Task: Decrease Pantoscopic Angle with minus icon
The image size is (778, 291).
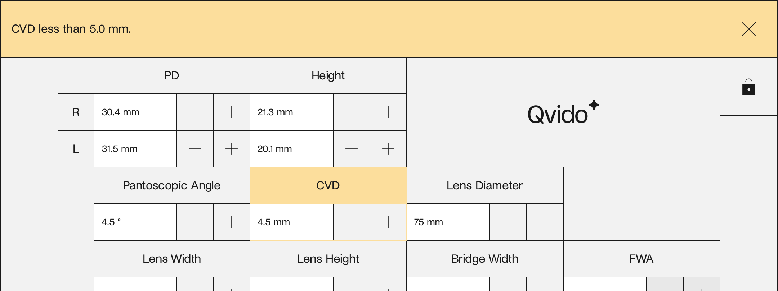Action: (x=195, y=222)
